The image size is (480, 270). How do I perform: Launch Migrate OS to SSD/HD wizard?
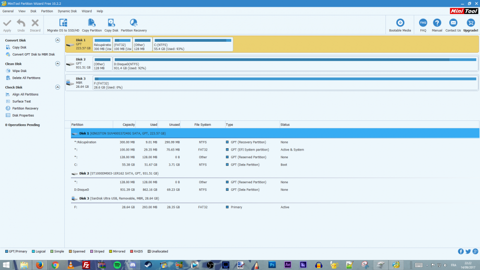coord(63,25)
